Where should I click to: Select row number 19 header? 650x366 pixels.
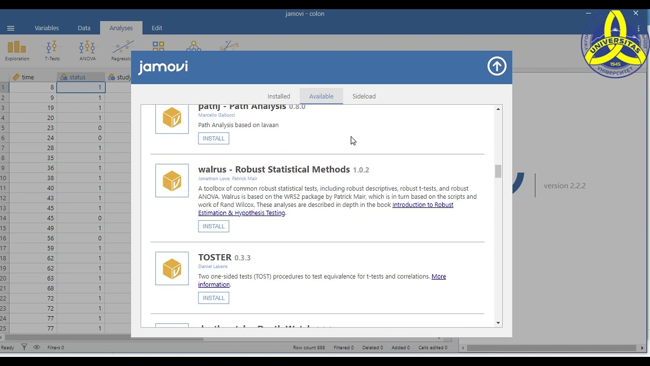4,268
